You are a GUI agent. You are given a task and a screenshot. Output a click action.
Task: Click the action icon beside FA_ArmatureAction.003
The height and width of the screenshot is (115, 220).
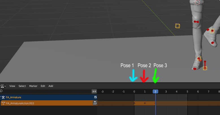[x=3, y=103]
